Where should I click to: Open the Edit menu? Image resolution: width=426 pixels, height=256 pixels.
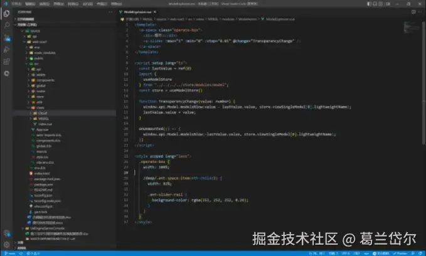30,4
